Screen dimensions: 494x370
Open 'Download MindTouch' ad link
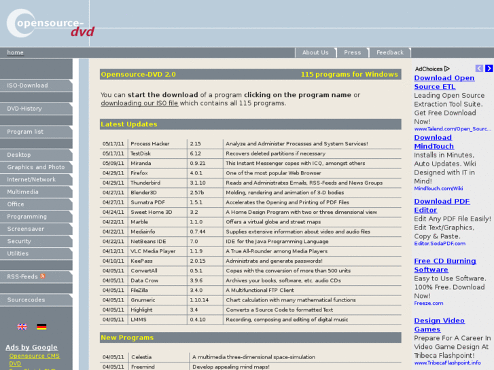click(434, 142)
